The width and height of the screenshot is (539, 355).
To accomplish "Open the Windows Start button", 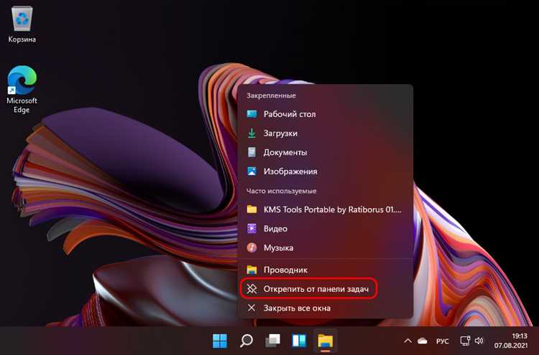I will [x=220, y=341].
